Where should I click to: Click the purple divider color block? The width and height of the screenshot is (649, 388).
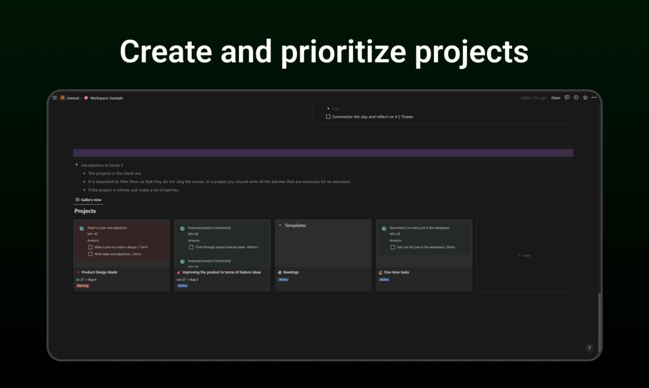click(323, 153)
